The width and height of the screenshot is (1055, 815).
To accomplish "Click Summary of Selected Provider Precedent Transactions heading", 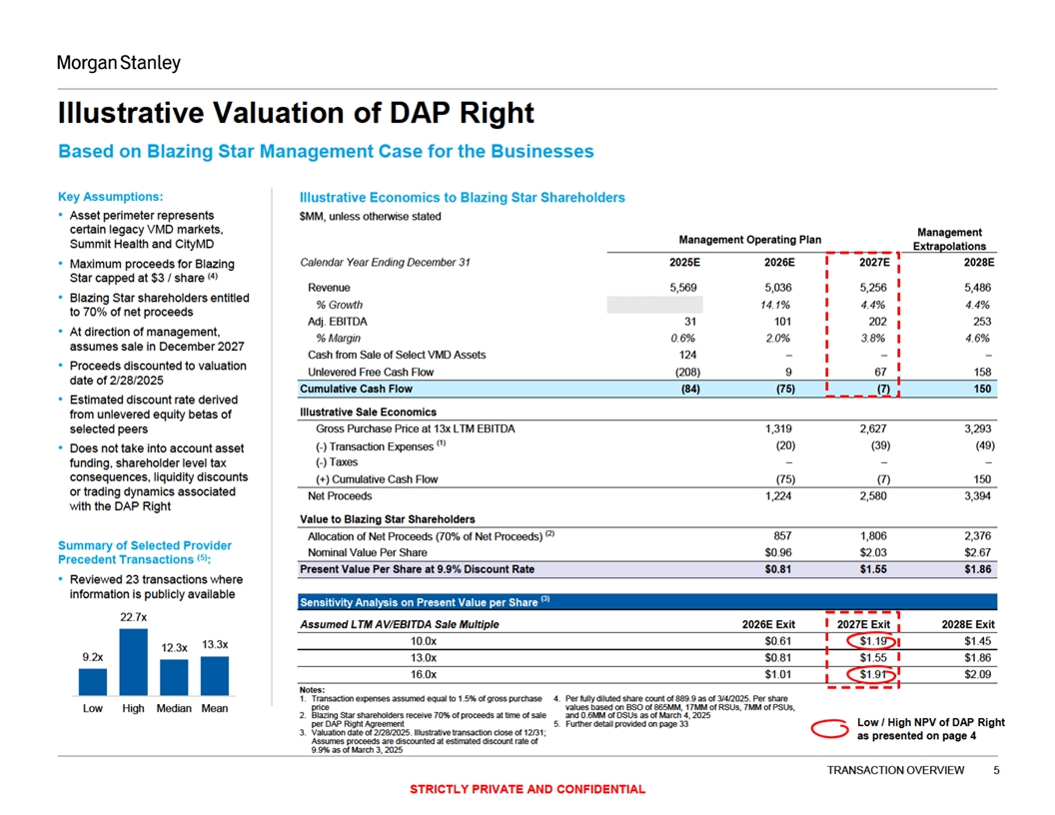I will [x=145, y=552].
